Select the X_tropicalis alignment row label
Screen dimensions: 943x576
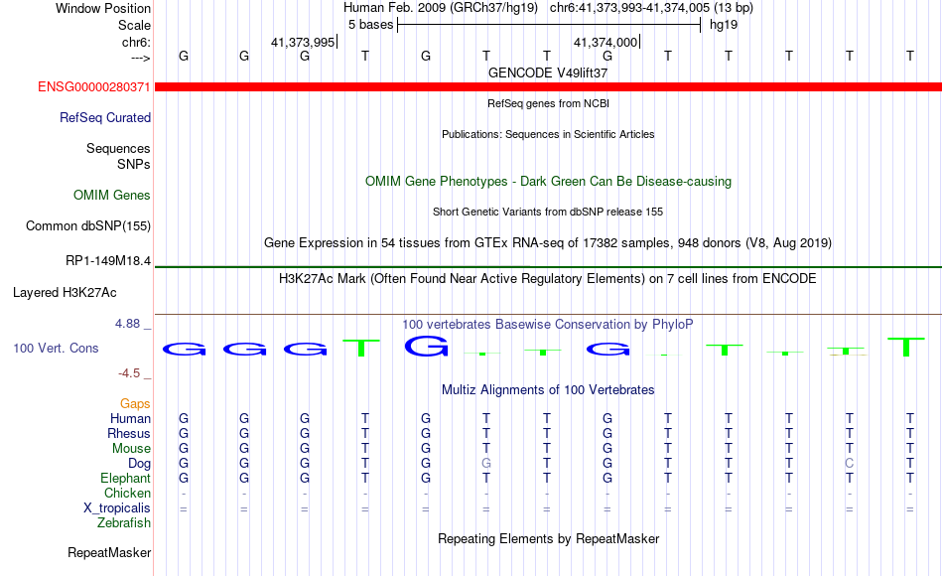(117, 508)
